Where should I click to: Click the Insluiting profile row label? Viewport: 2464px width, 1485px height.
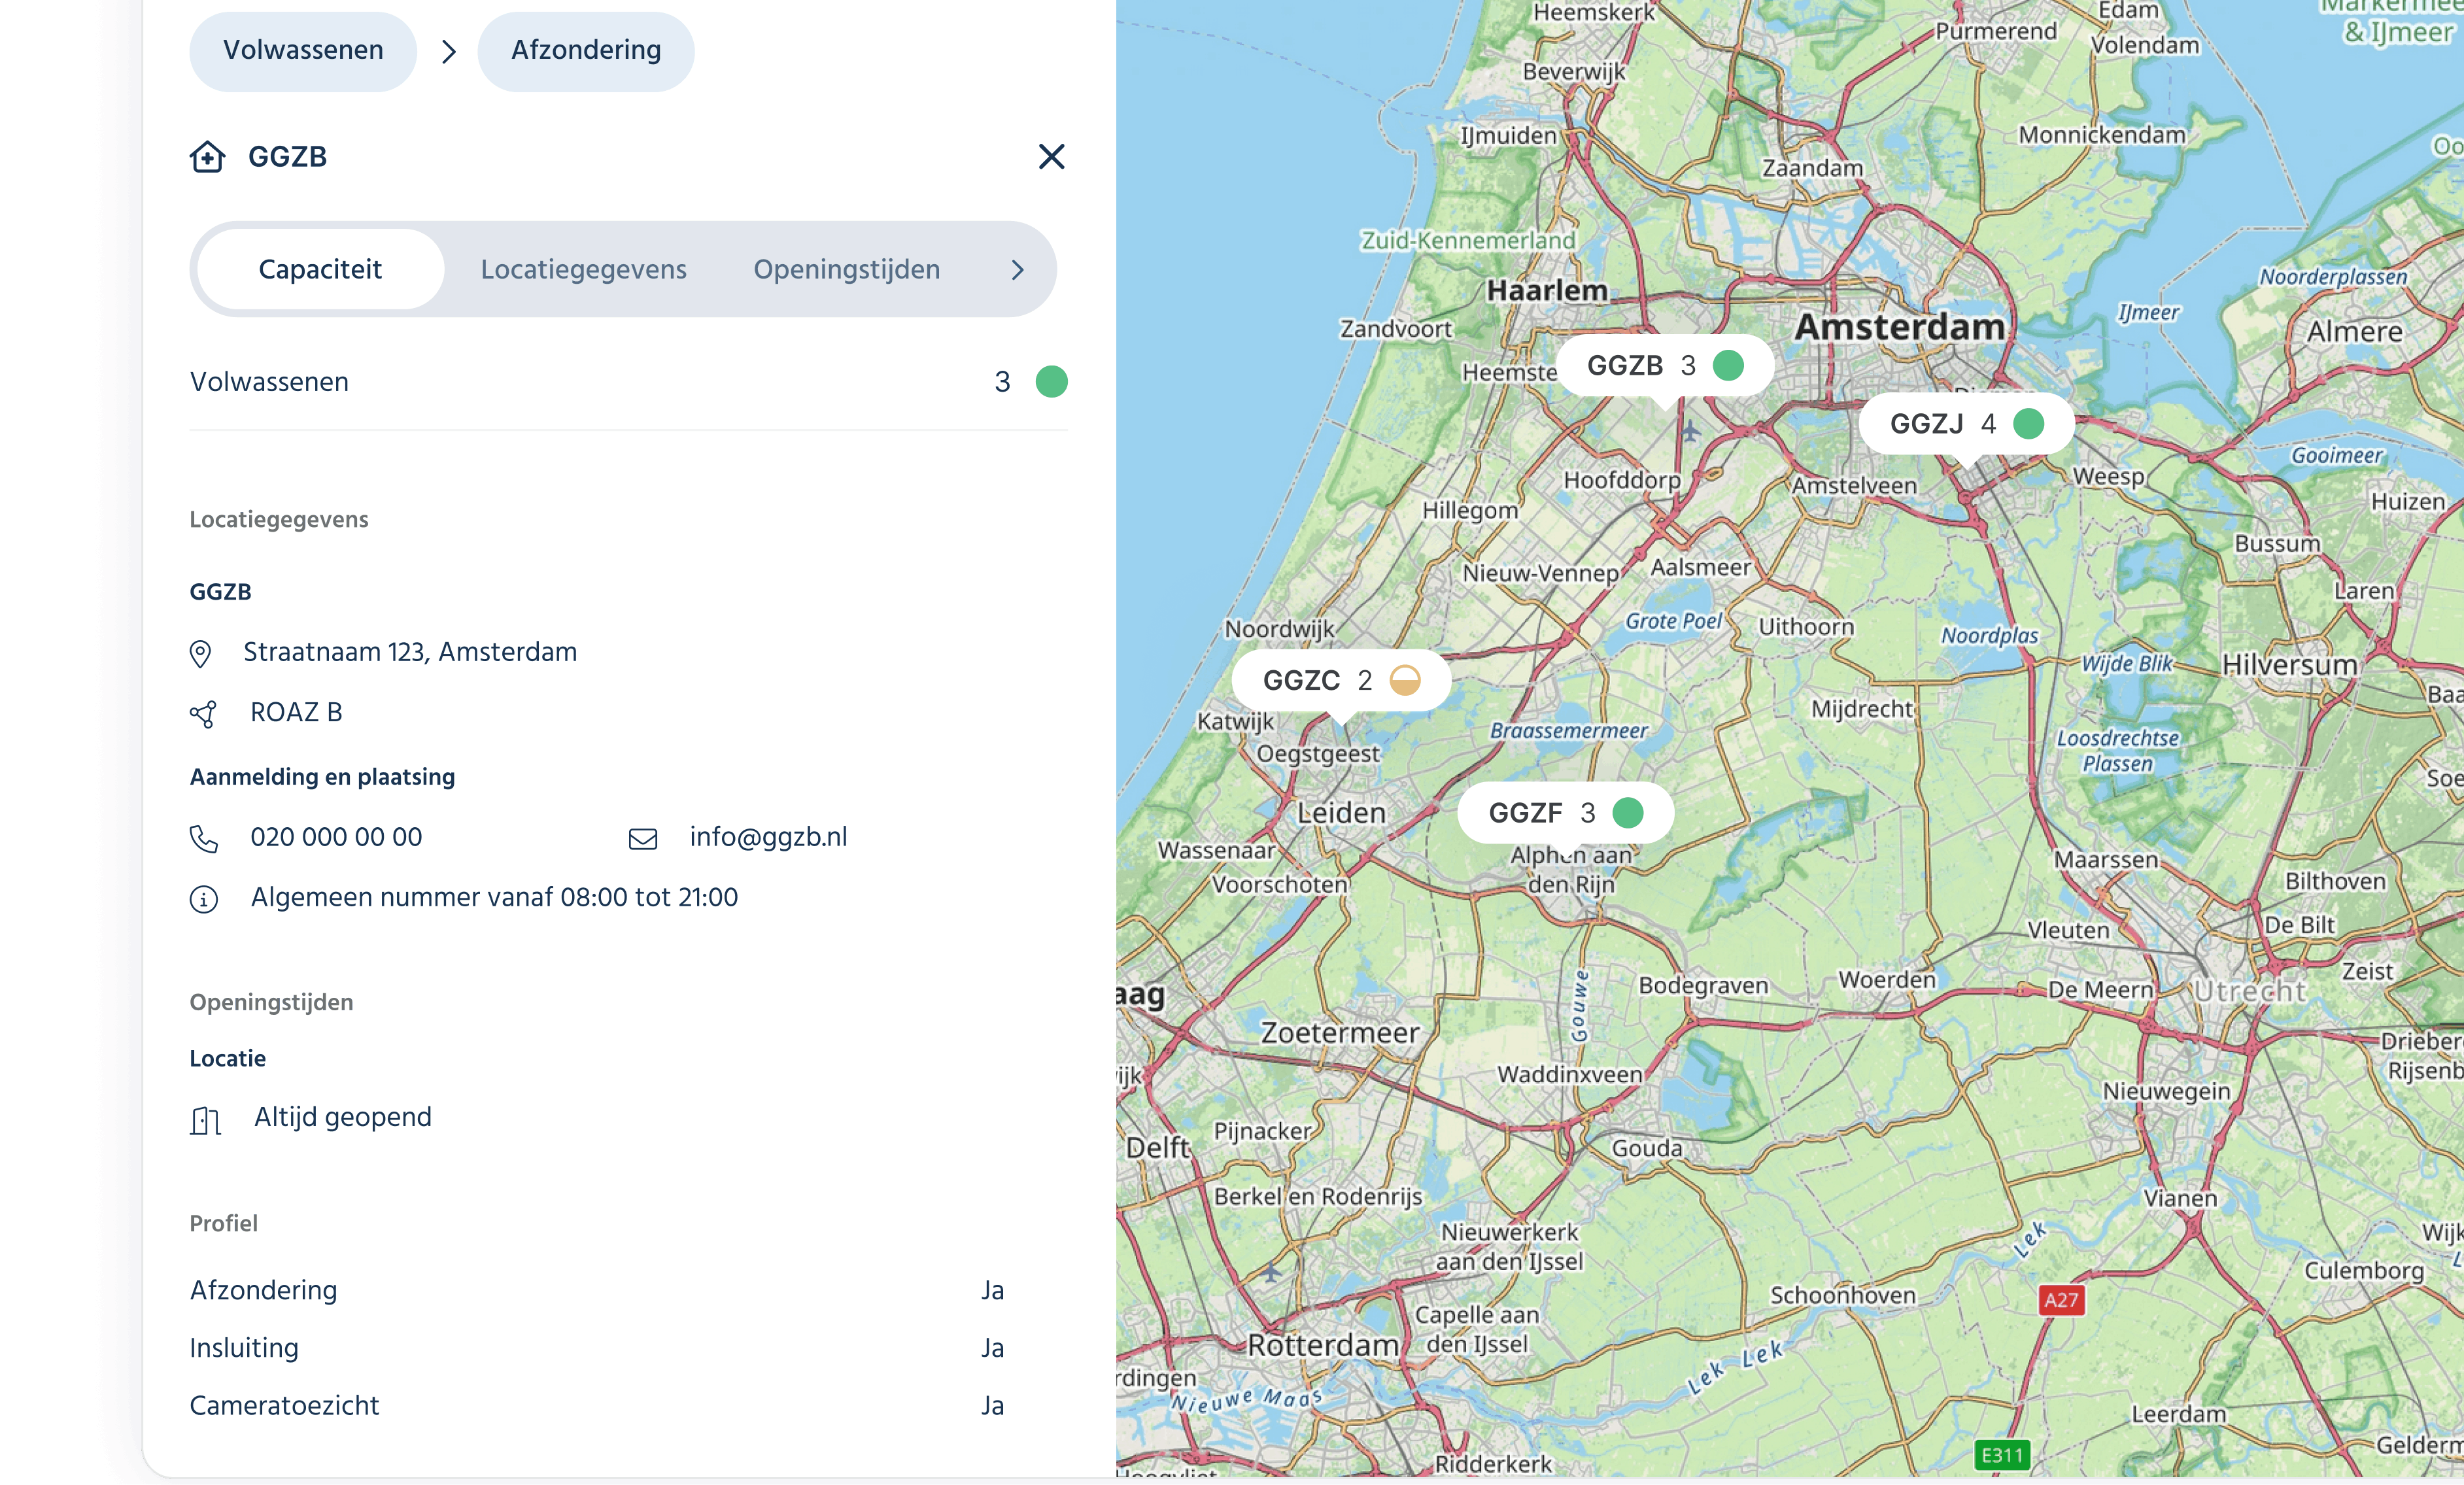244,1348
